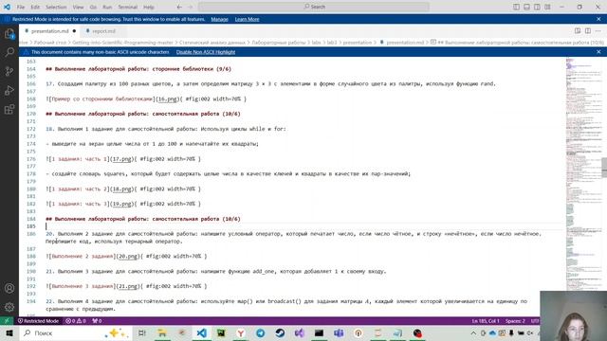Toggle the Primary Side Bar

point(516,7)
